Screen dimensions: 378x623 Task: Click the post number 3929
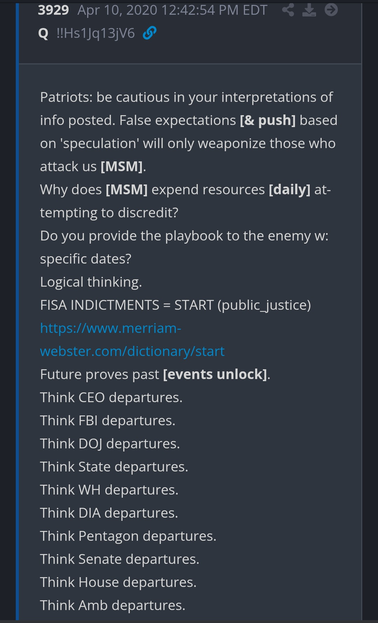[53, 10]
